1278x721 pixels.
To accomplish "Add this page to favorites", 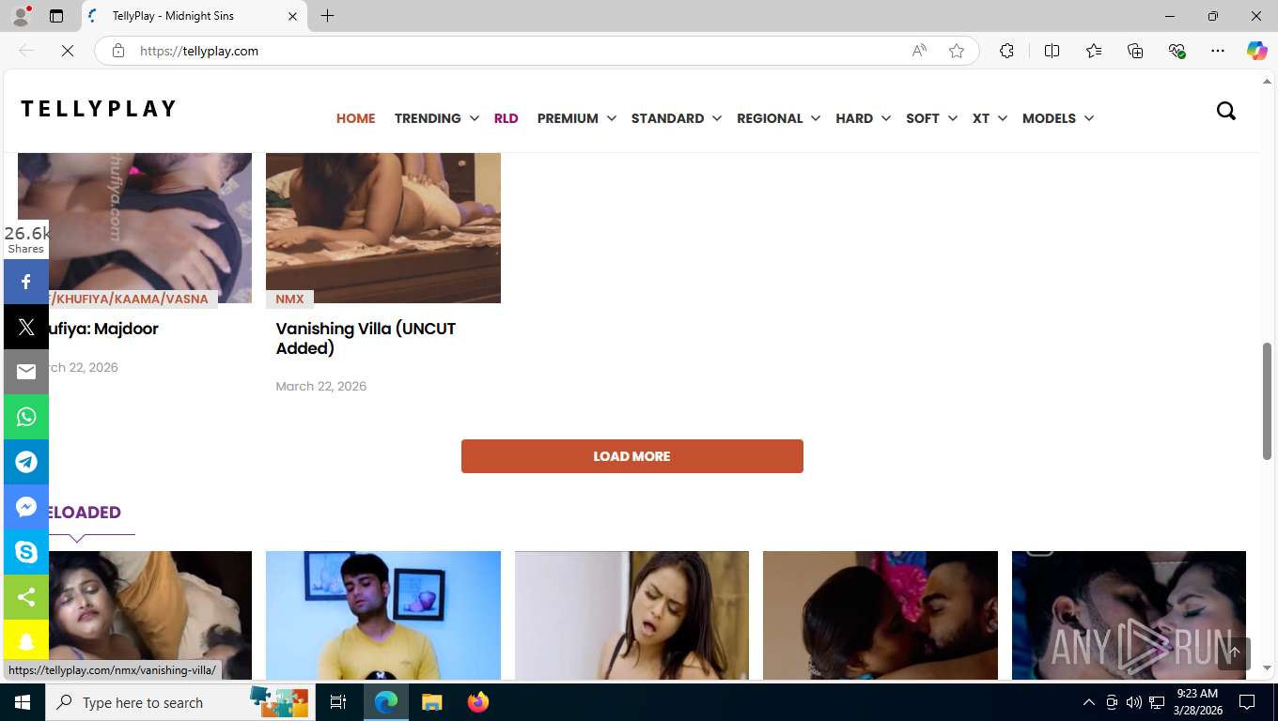I will click(957, 51).
